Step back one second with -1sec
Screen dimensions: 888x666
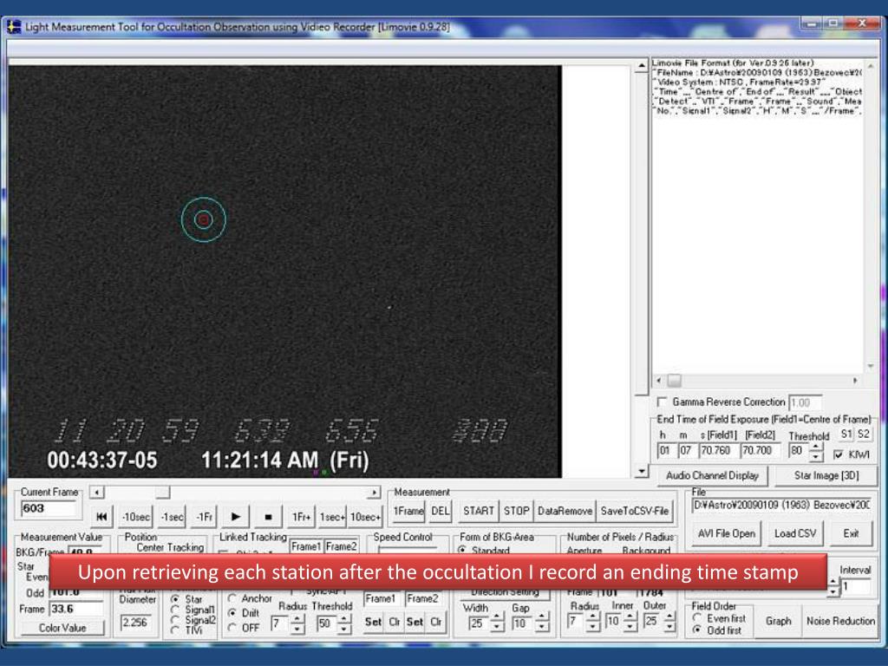point(173,517)
